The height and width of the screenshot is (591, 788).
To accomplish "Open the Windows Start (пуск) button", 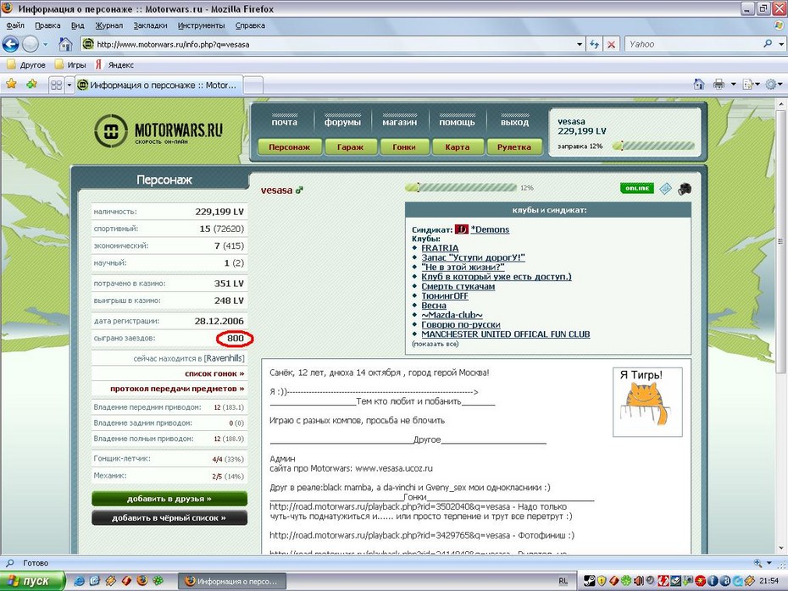I will [x=33, y=581].
